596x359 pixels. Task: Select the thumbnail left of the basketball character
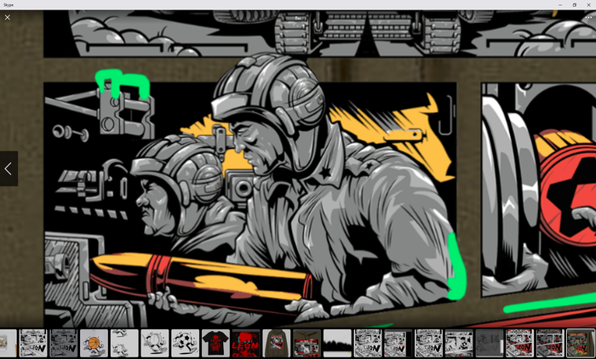(64, 343)
